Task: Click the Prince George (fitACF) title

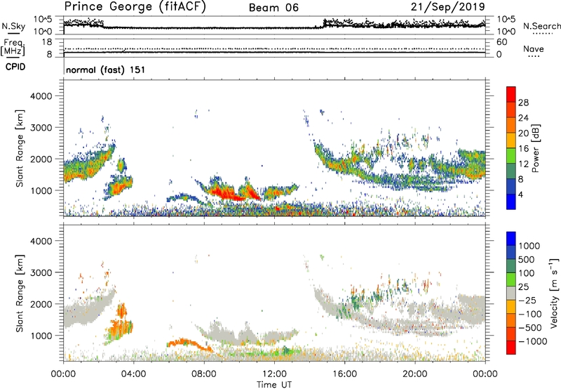Action: [x=135, y=6]
